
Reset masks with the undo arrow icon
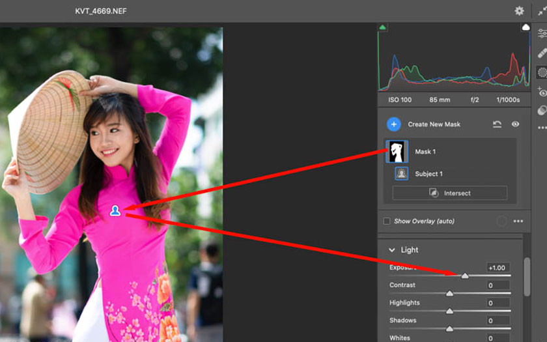pos(497,124)
